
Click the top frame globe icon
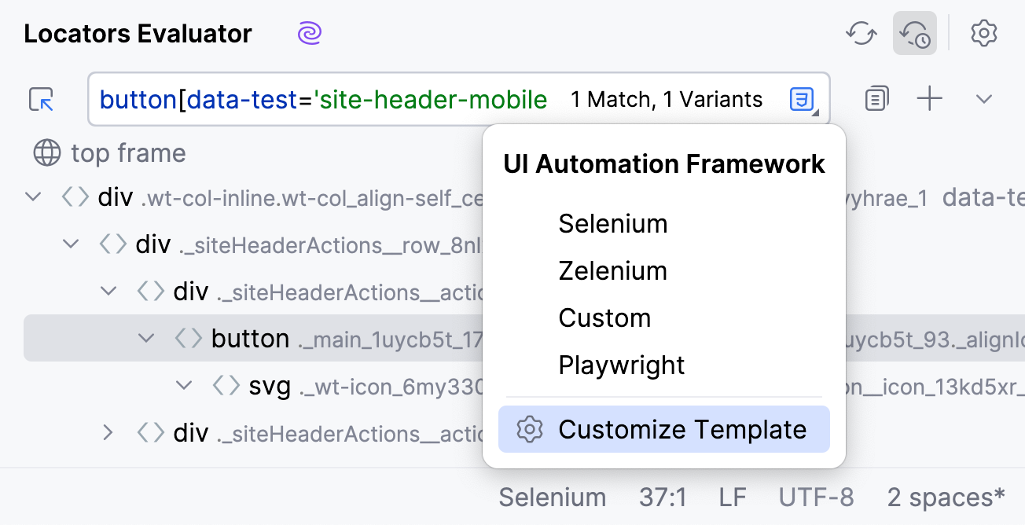[47, 152]
